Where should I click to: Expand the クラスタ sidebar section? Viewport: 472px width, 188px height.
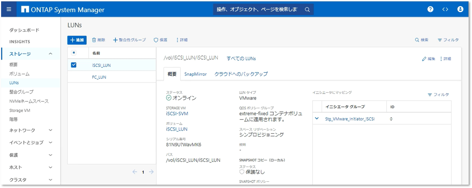51,180
